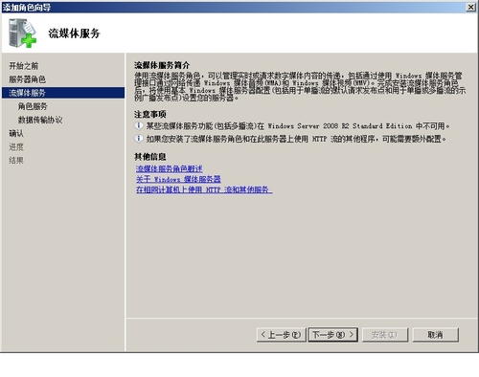Image resolution: width=479 pixels, height=377 pixels.
Task: Cancel the wizard with 取消
Action: click(436, 335)
